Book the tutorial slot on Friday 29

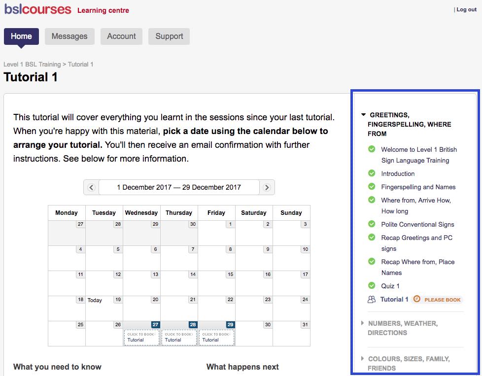[x=216, y=338]
